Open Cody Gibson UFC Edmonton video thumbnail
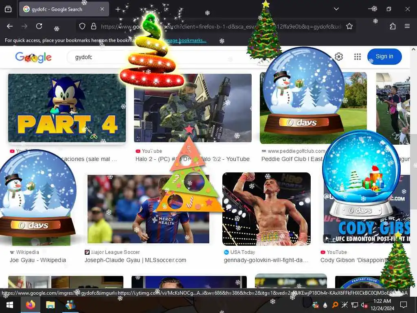This screenshot has height=313, width=417. pos(367,209)
